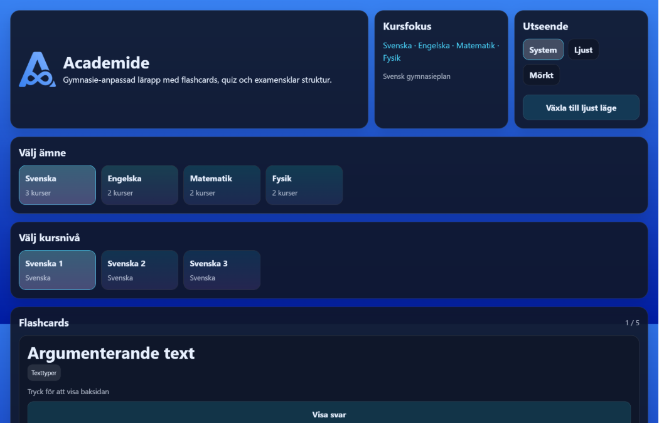
Task: Select the Svenska 3 course level
Action: tap(222, 270)
